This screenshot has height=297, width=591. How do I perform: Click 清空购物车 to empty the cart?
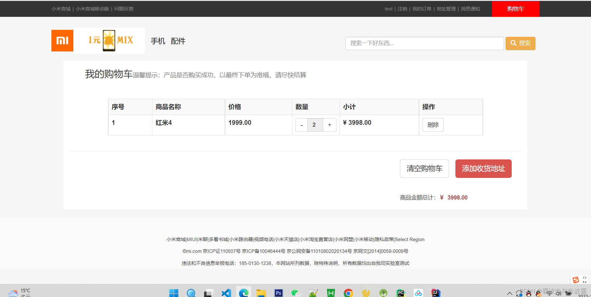point(424,169)
